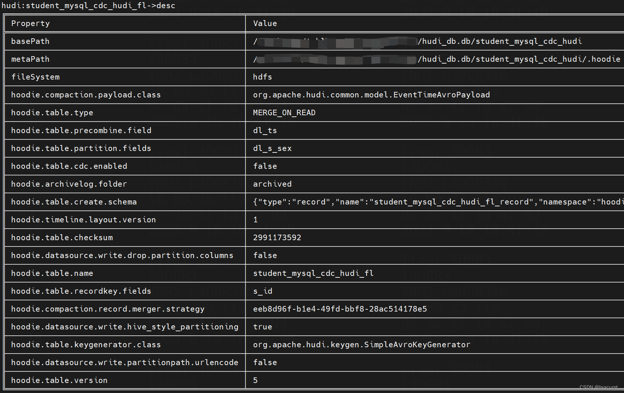Select table version value 5

[256, 380]
